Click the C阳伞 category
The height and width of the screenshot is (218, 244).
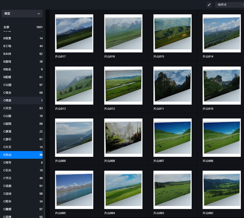tap(21, 201)
